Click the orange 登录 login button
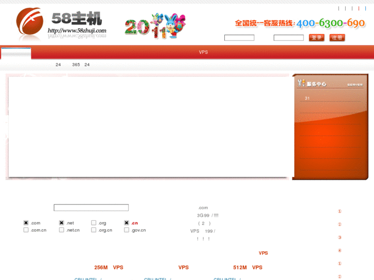374x280 pixels. 316,38
